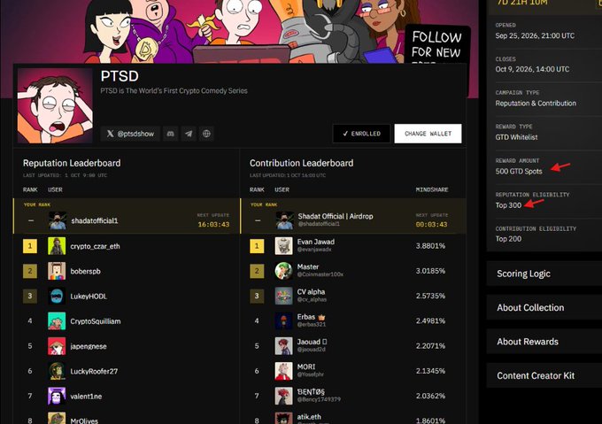Click the CV alpha name
602x424 pixels.
pyautogui.click(x=311, y=291)
